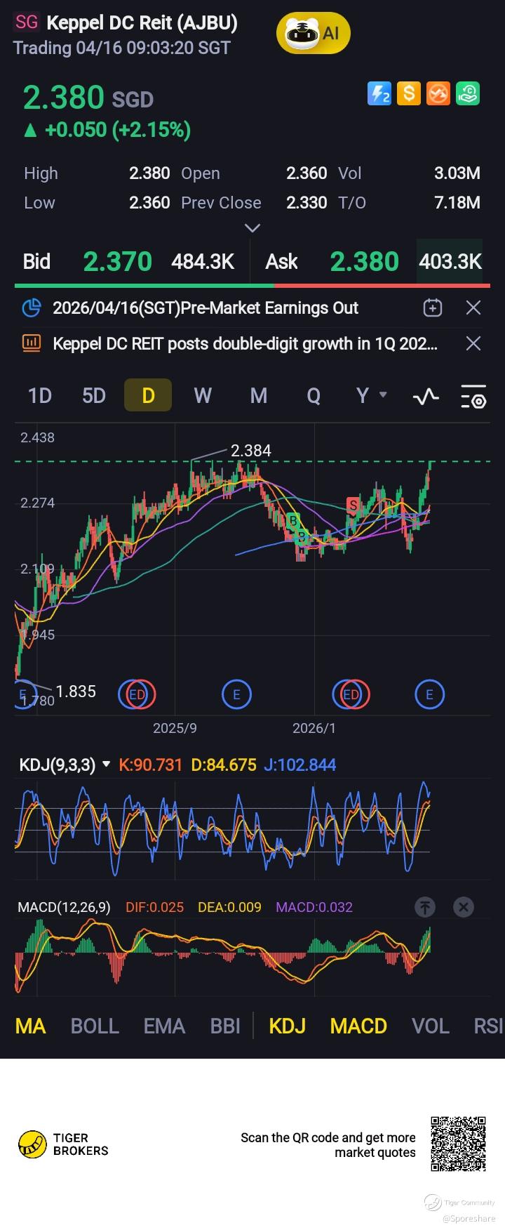The width and height of the screenshot is (505, 1230).
Task: Read Keppel DC REIT double-digit growth news
Action: [245, 343]
